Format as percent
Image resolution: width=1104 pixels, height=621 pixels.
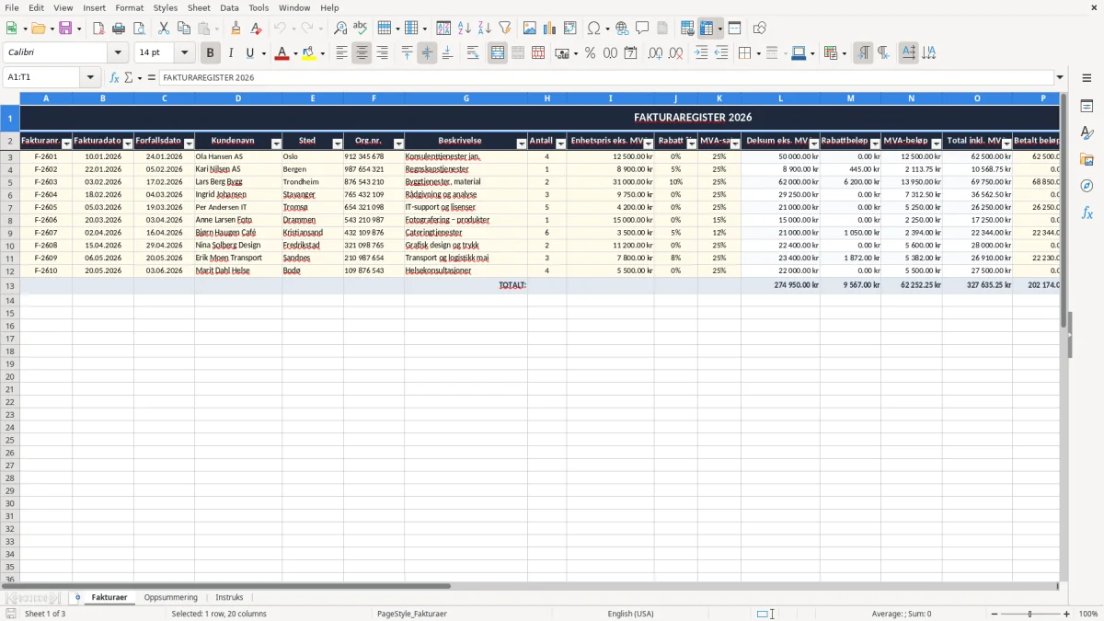point(590,53)
